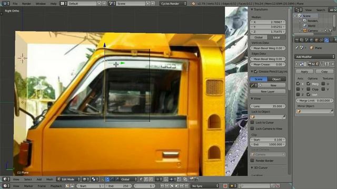This screenshot has height=189, width=337.
Task: Click the play animation button
Action: click(176, 186)
